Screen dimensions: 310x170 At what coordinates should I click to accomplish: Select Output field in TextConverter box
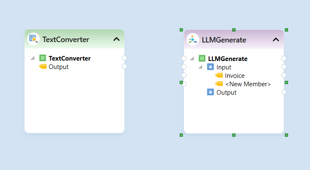tap(58, 67)
